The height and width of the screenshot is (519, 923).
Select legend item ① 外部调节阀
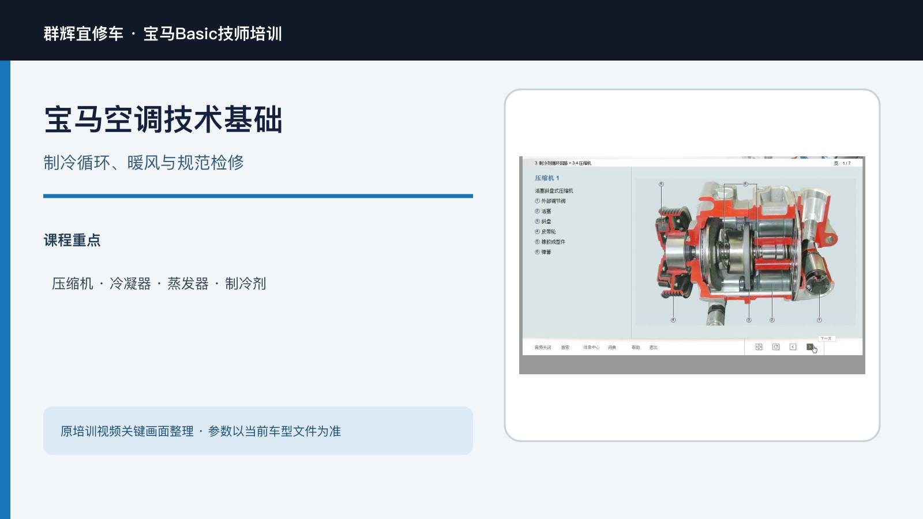click(x=550, y=201)
